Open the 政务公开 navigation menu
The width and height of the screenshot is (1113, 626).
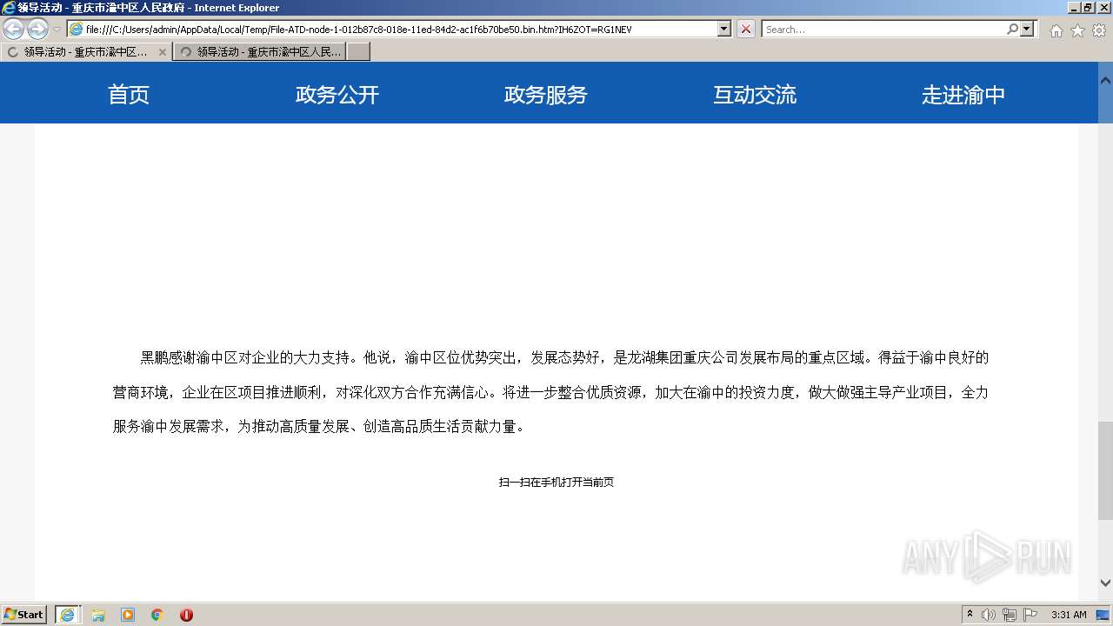pos(337,94)
